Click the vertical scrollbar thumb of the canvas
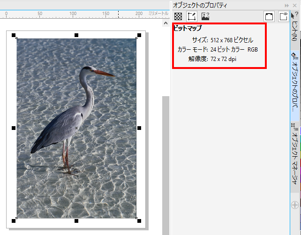The height and width of the screenshot is (235, 301). pyautogui.click(x=166, y=165)
